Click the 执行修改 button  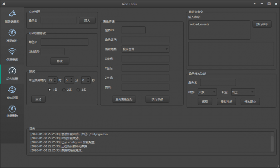point(157,99)
